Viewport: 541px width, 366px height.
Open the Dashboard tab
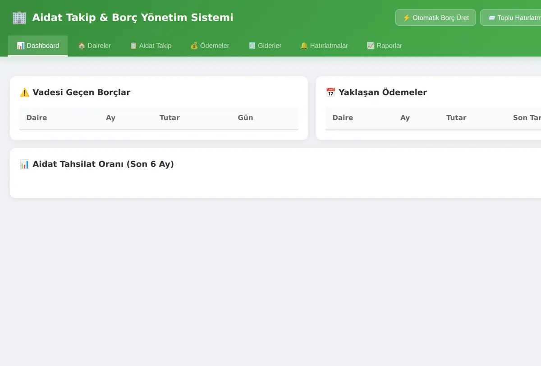pos(38,46)
